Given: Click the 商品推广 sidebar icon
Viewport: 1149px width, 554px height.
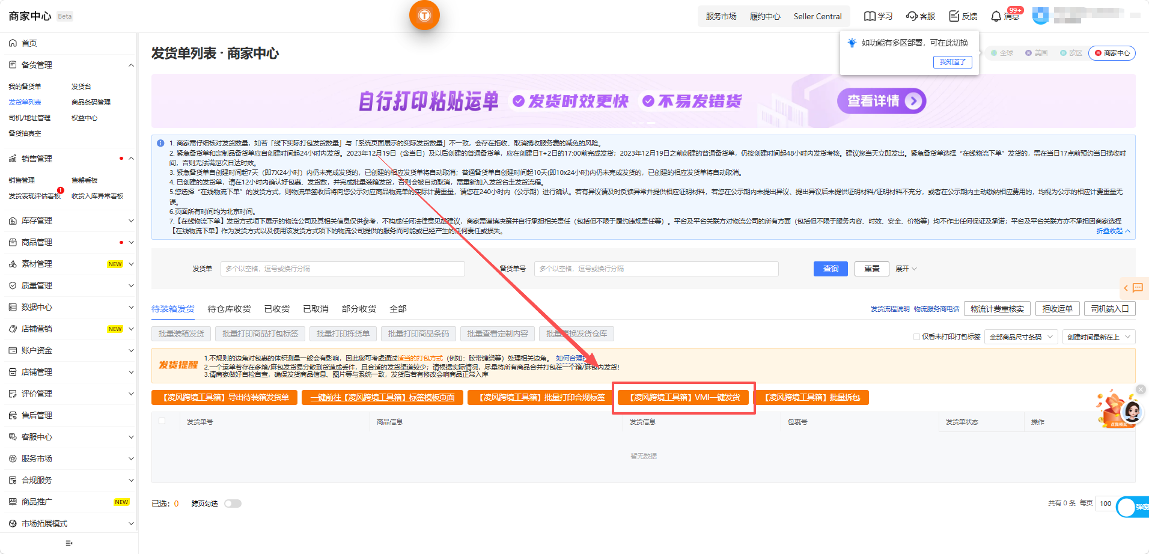Looking at the screenshot, I should pyautogui.click(x=13, y=502).
